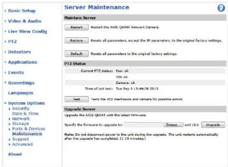The height and width of the screenshot is (167, 228).
Task: Expand arrow next to Detectors
Action: (x=5, y=52)
